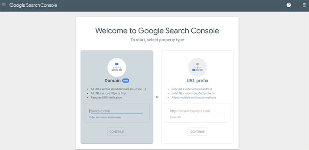
Task: Focus the example.com domain input field
Action: pyautogui.click(x=116, y=111)
